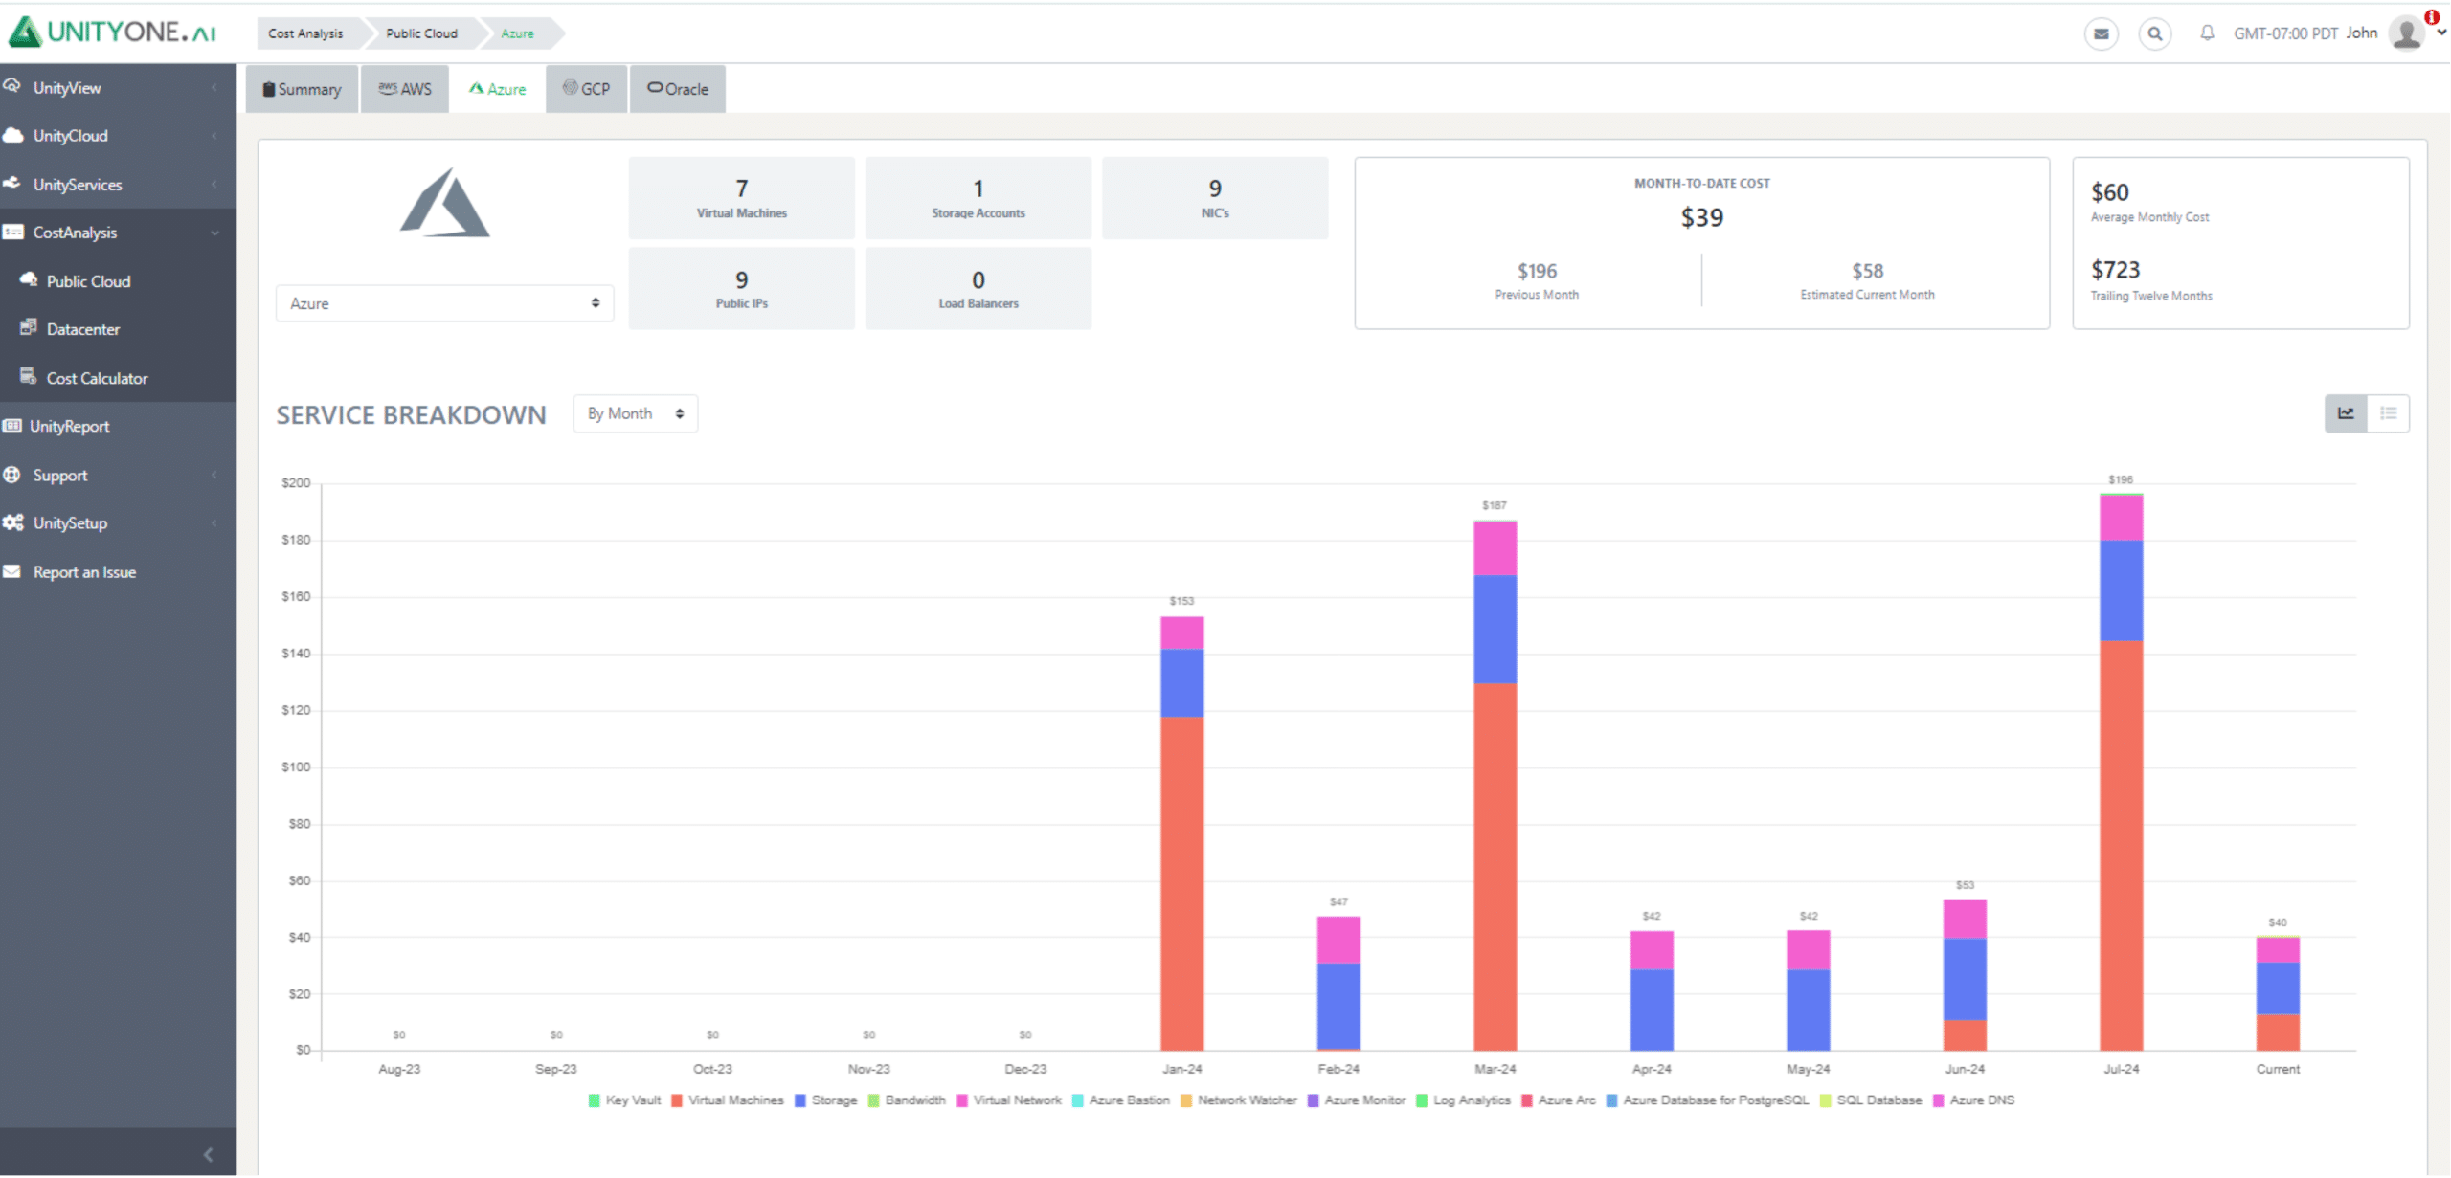Toggle Azure Bastion legend entry

[1120, 1100]
